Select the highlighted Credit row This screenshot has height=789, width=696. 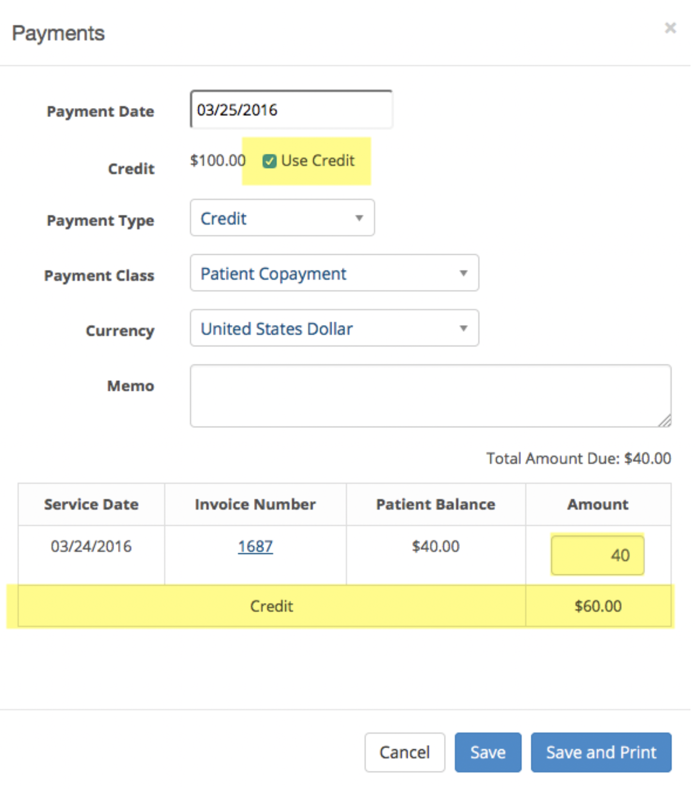tap(344, 606)
